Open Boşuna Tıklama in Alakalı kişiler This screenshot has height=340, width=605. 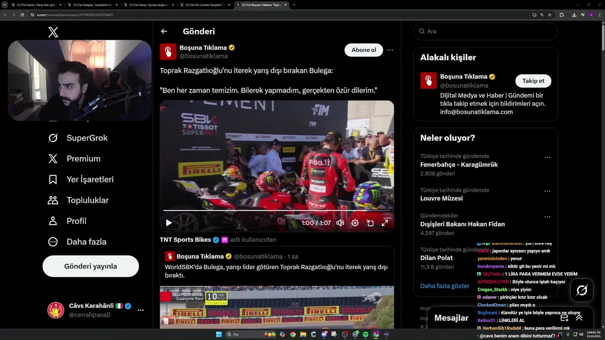click(464, 76)
